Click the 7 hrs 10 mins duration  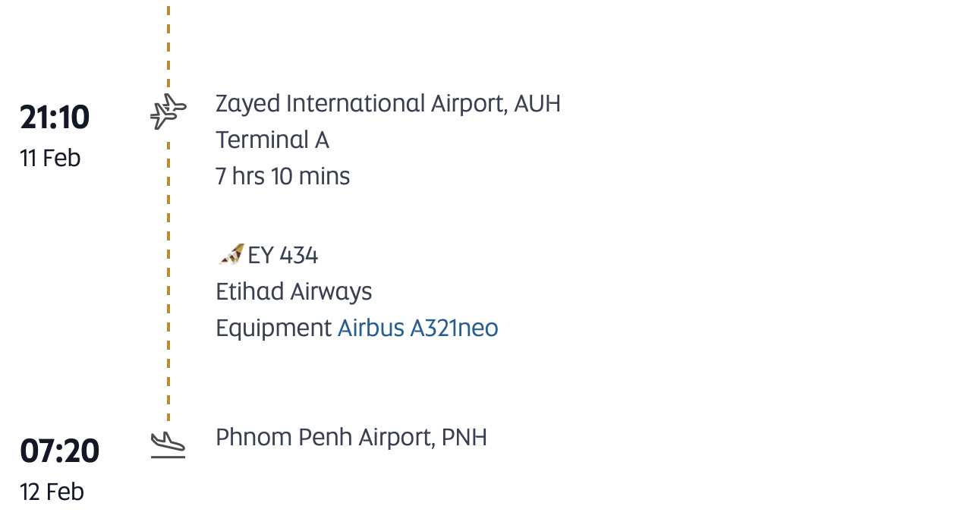click(283, 176)
